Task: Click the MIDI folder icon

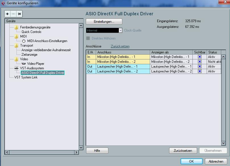Action: pos(16,36)
